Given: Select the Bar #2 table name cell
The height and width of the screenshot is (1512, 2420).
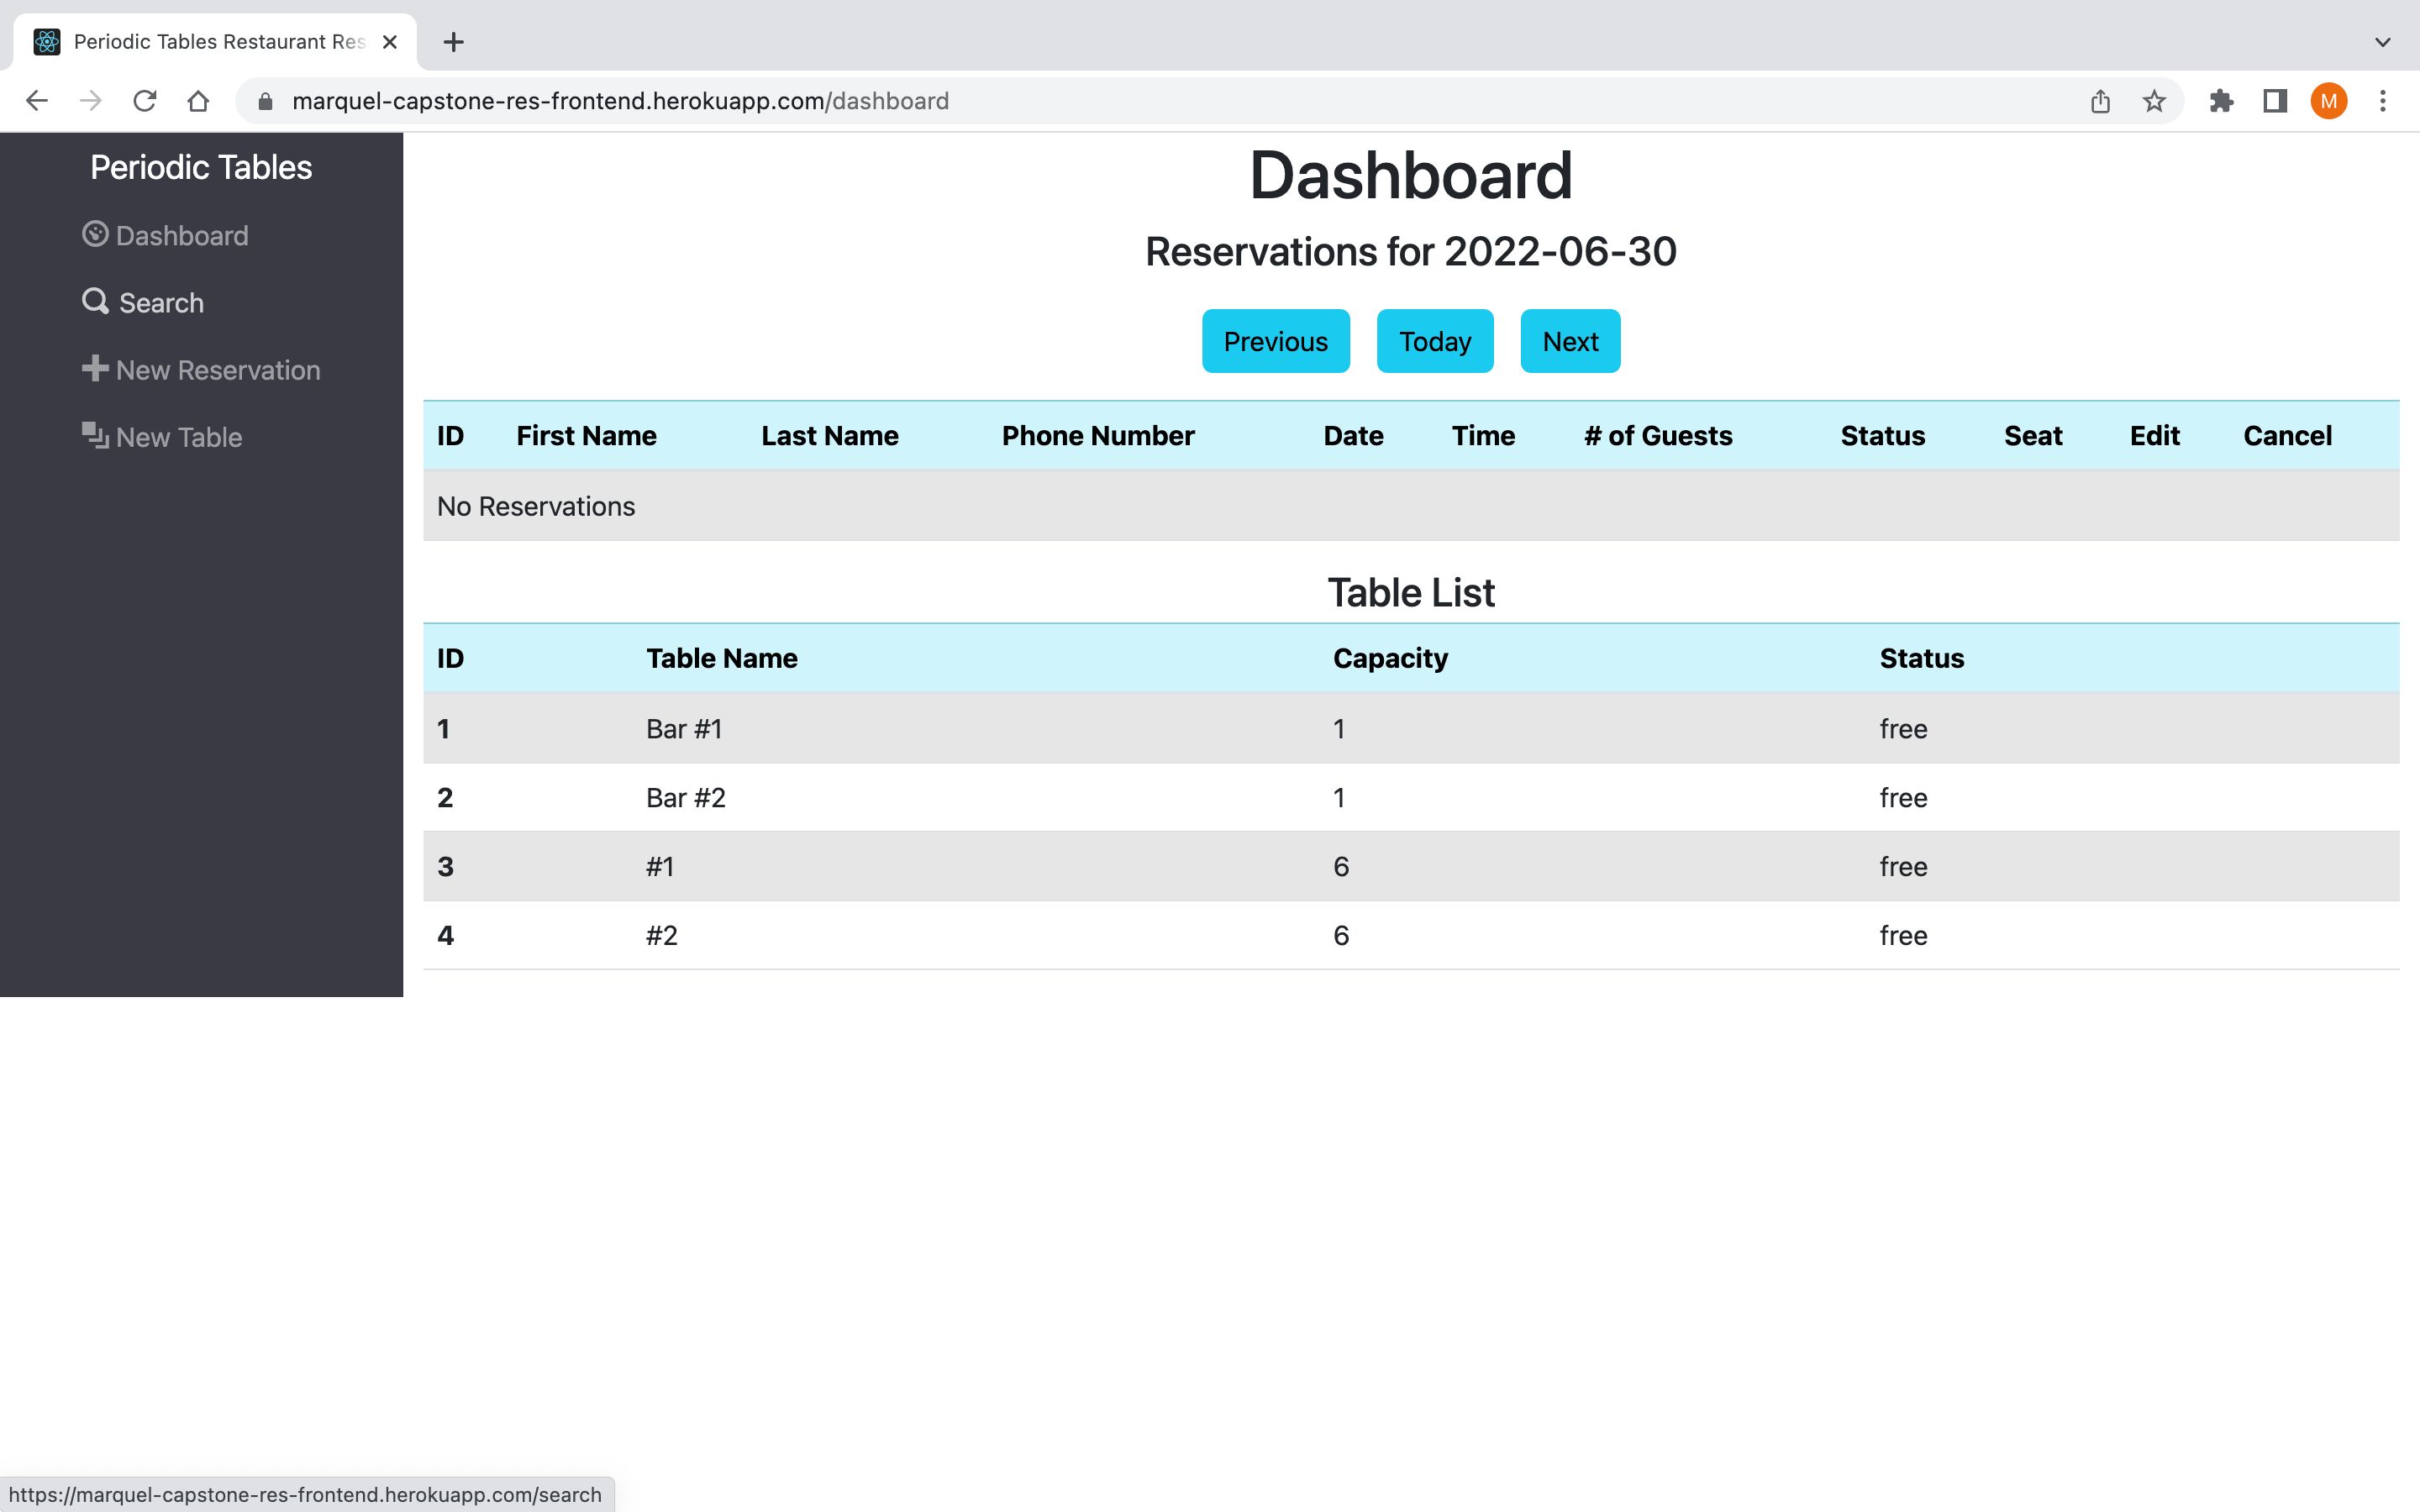Looking at the screenshot, I should 685,798.
